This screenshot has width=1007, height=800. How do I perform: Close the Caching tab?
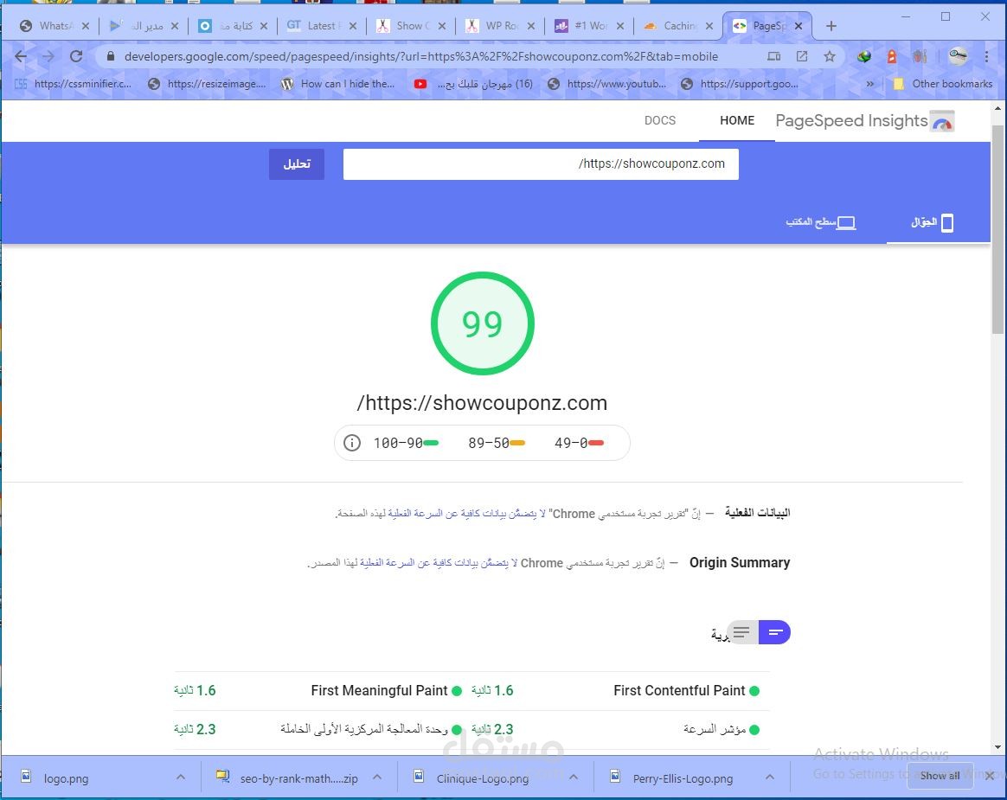709,26
